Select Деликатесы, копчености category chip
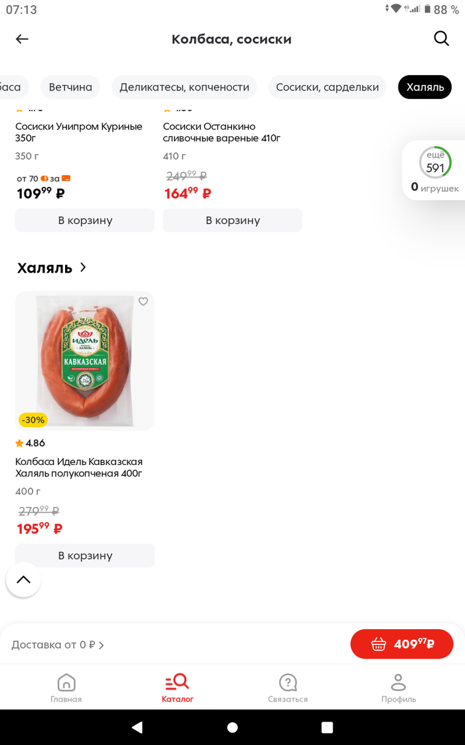465x745 pixels. [x=184, y=87]
